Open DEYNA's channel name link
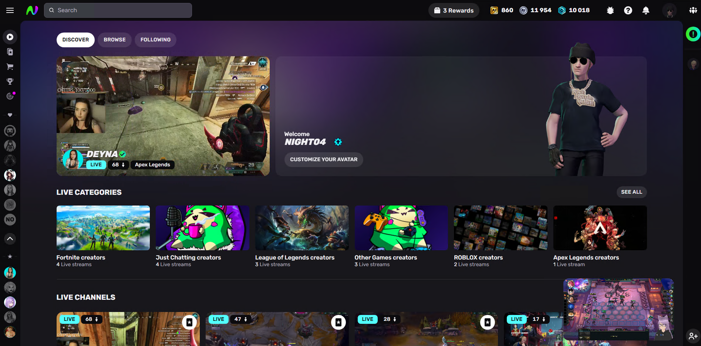The image size is (701, 346). (x=102, y=154)
